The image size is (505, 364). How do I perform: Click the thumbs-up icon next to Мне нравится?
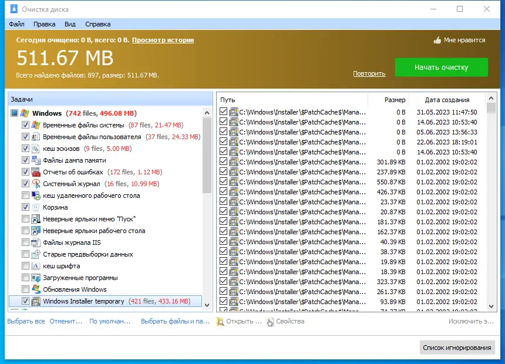tap(437, 41)
